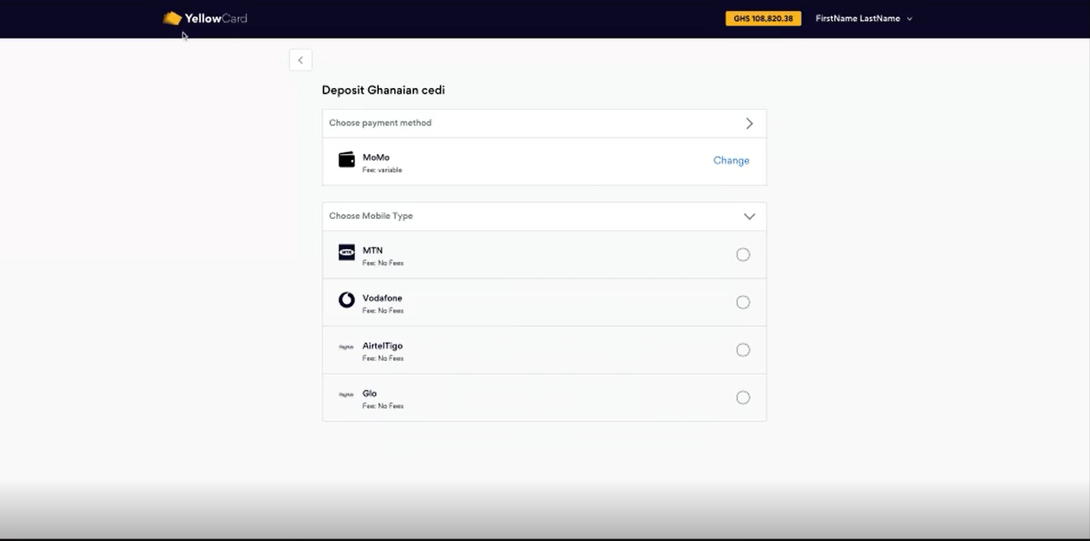
Task: Click the MTN option label
Action: [x=373, y=250]
